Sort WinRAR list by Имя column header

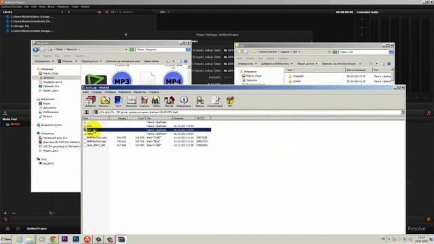point(96,118)
